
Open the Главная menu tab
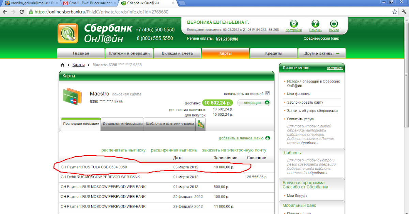click(81, 53)
